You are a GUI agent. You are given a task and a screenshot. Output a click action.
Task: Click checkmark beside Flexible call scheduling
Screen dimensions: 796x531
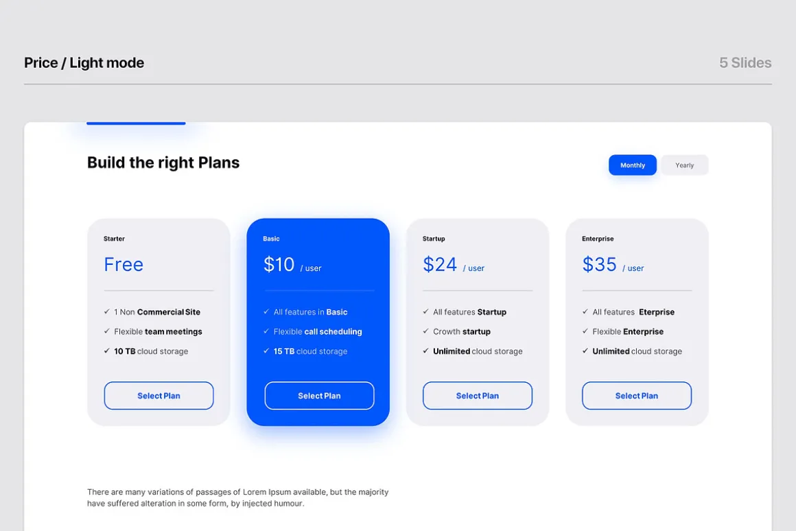[x=266, y=331]
